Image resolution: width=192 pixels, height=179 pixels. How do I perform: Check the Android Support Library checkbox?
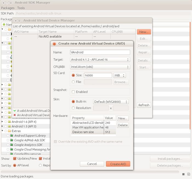[8, 135]
